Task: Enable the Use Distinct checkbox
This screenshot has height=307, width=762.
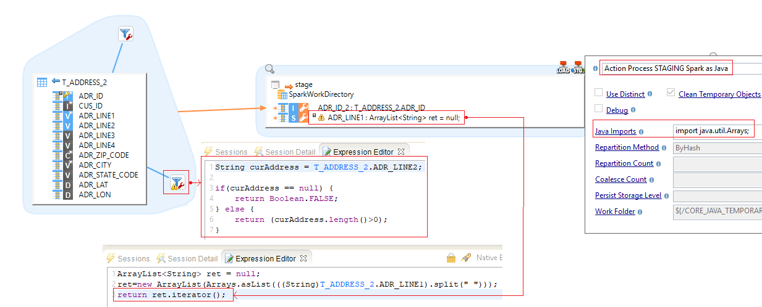Action: [598, 93]
